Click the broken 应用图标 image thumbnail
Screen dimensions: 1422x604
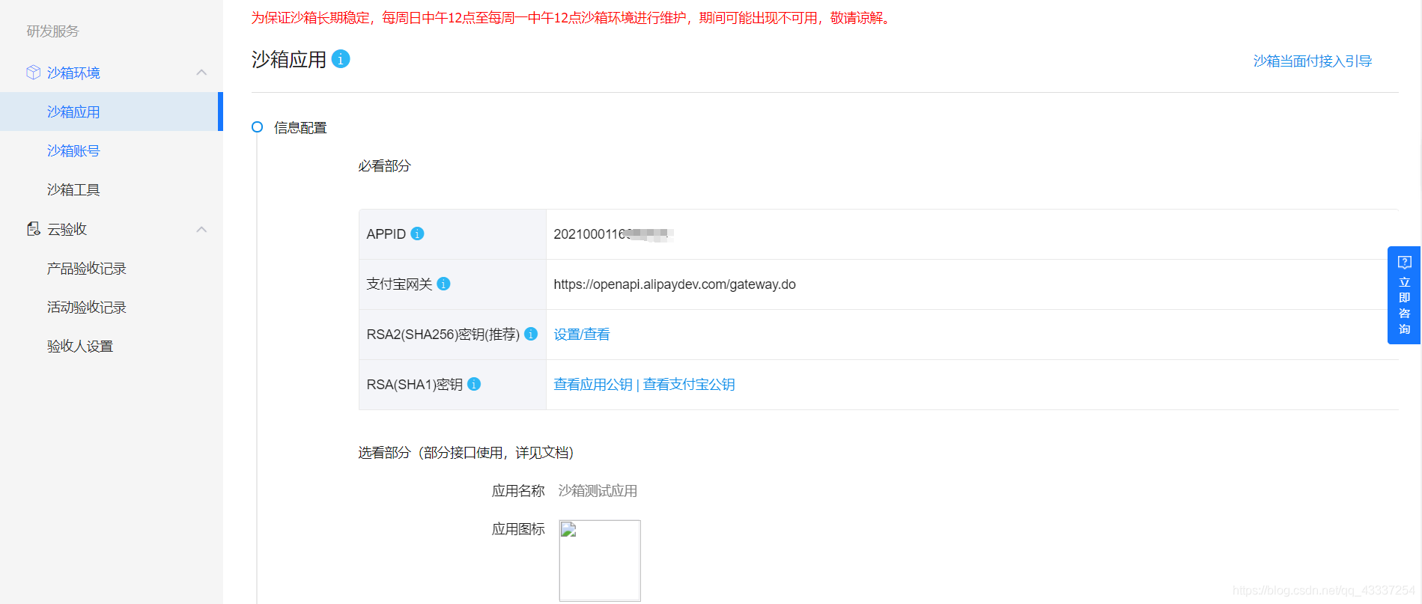600,561
